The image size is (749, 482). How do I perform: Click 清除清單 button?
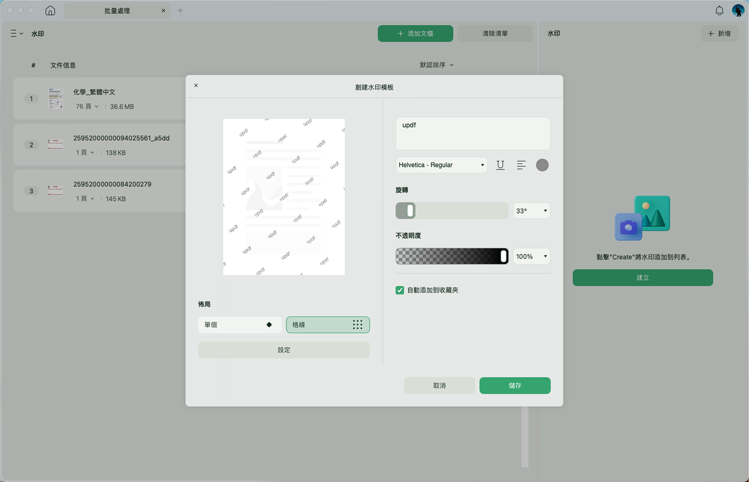pyautogui.click(x=495, y=34)
